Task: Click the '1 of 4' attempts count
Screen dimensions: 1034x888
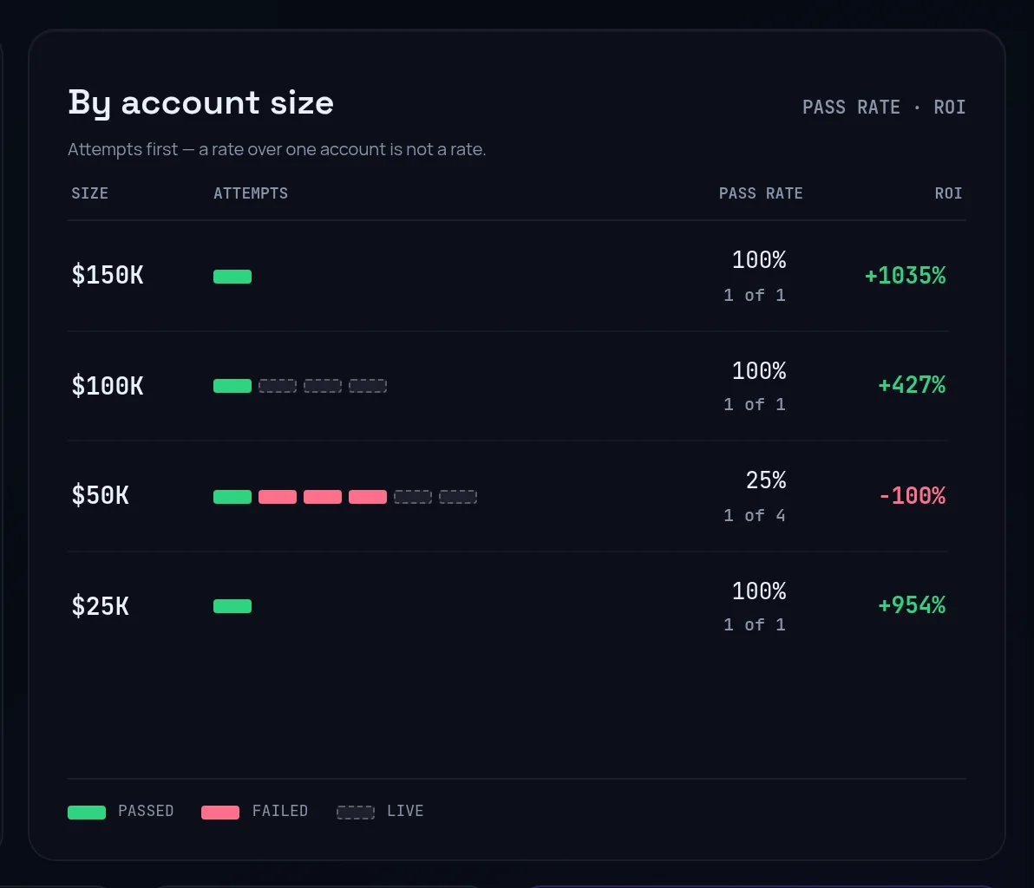Action: (755, 515)
